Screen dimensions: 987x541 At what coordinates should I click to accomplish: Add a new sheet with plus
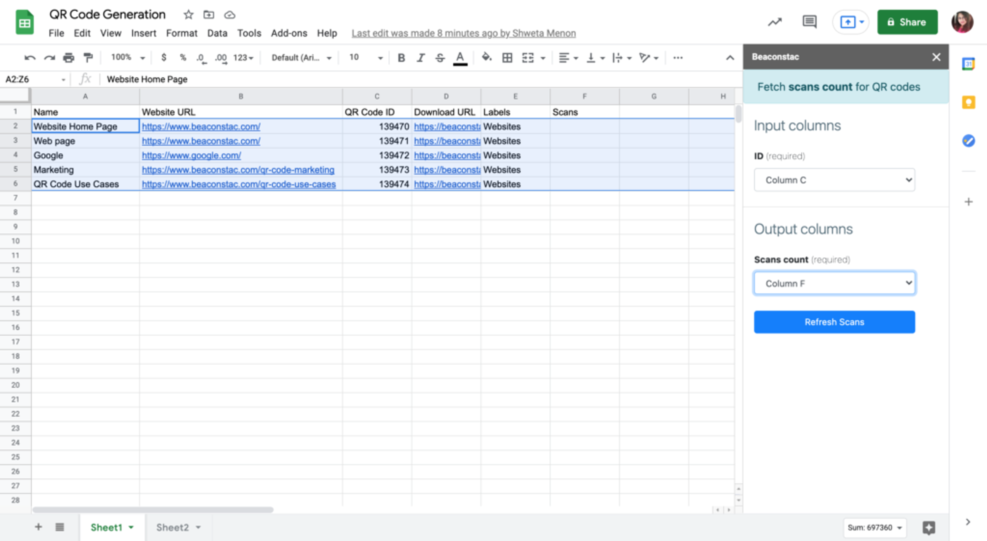[x=38, y=527]
